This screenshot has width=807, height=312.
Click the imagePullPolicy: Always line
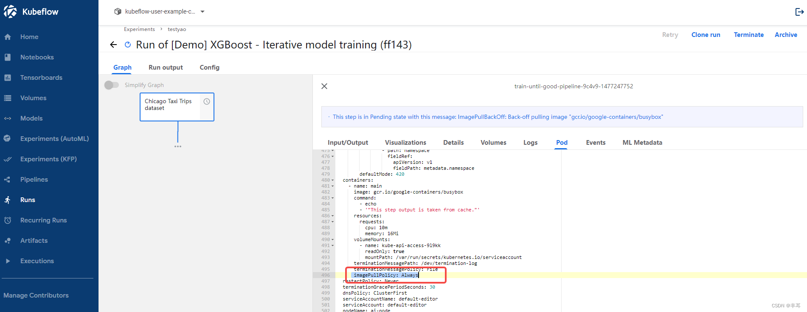coord(386,275)
